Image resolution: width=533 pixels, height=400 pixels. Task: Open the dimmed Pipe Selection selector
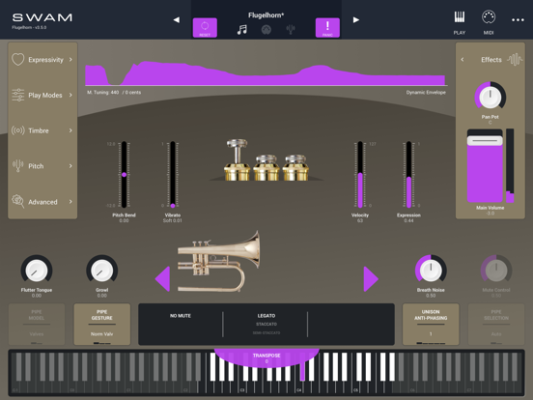[496, 324]
